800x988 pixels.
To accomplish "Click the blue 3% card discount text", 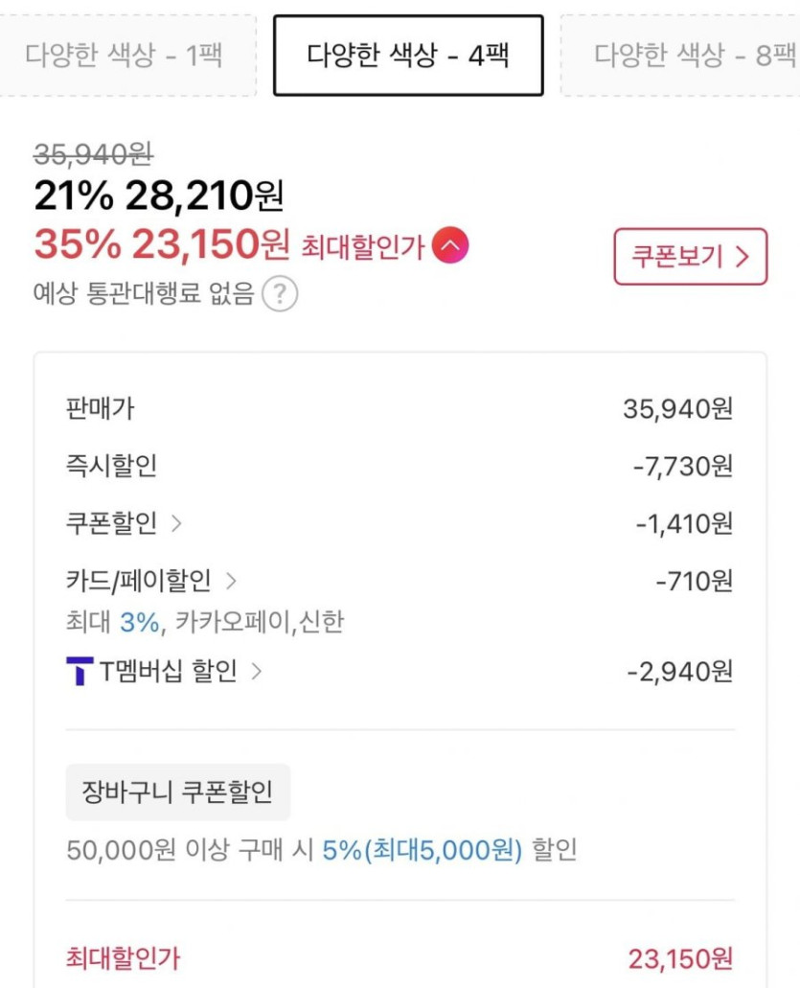I will click(140, 622).
